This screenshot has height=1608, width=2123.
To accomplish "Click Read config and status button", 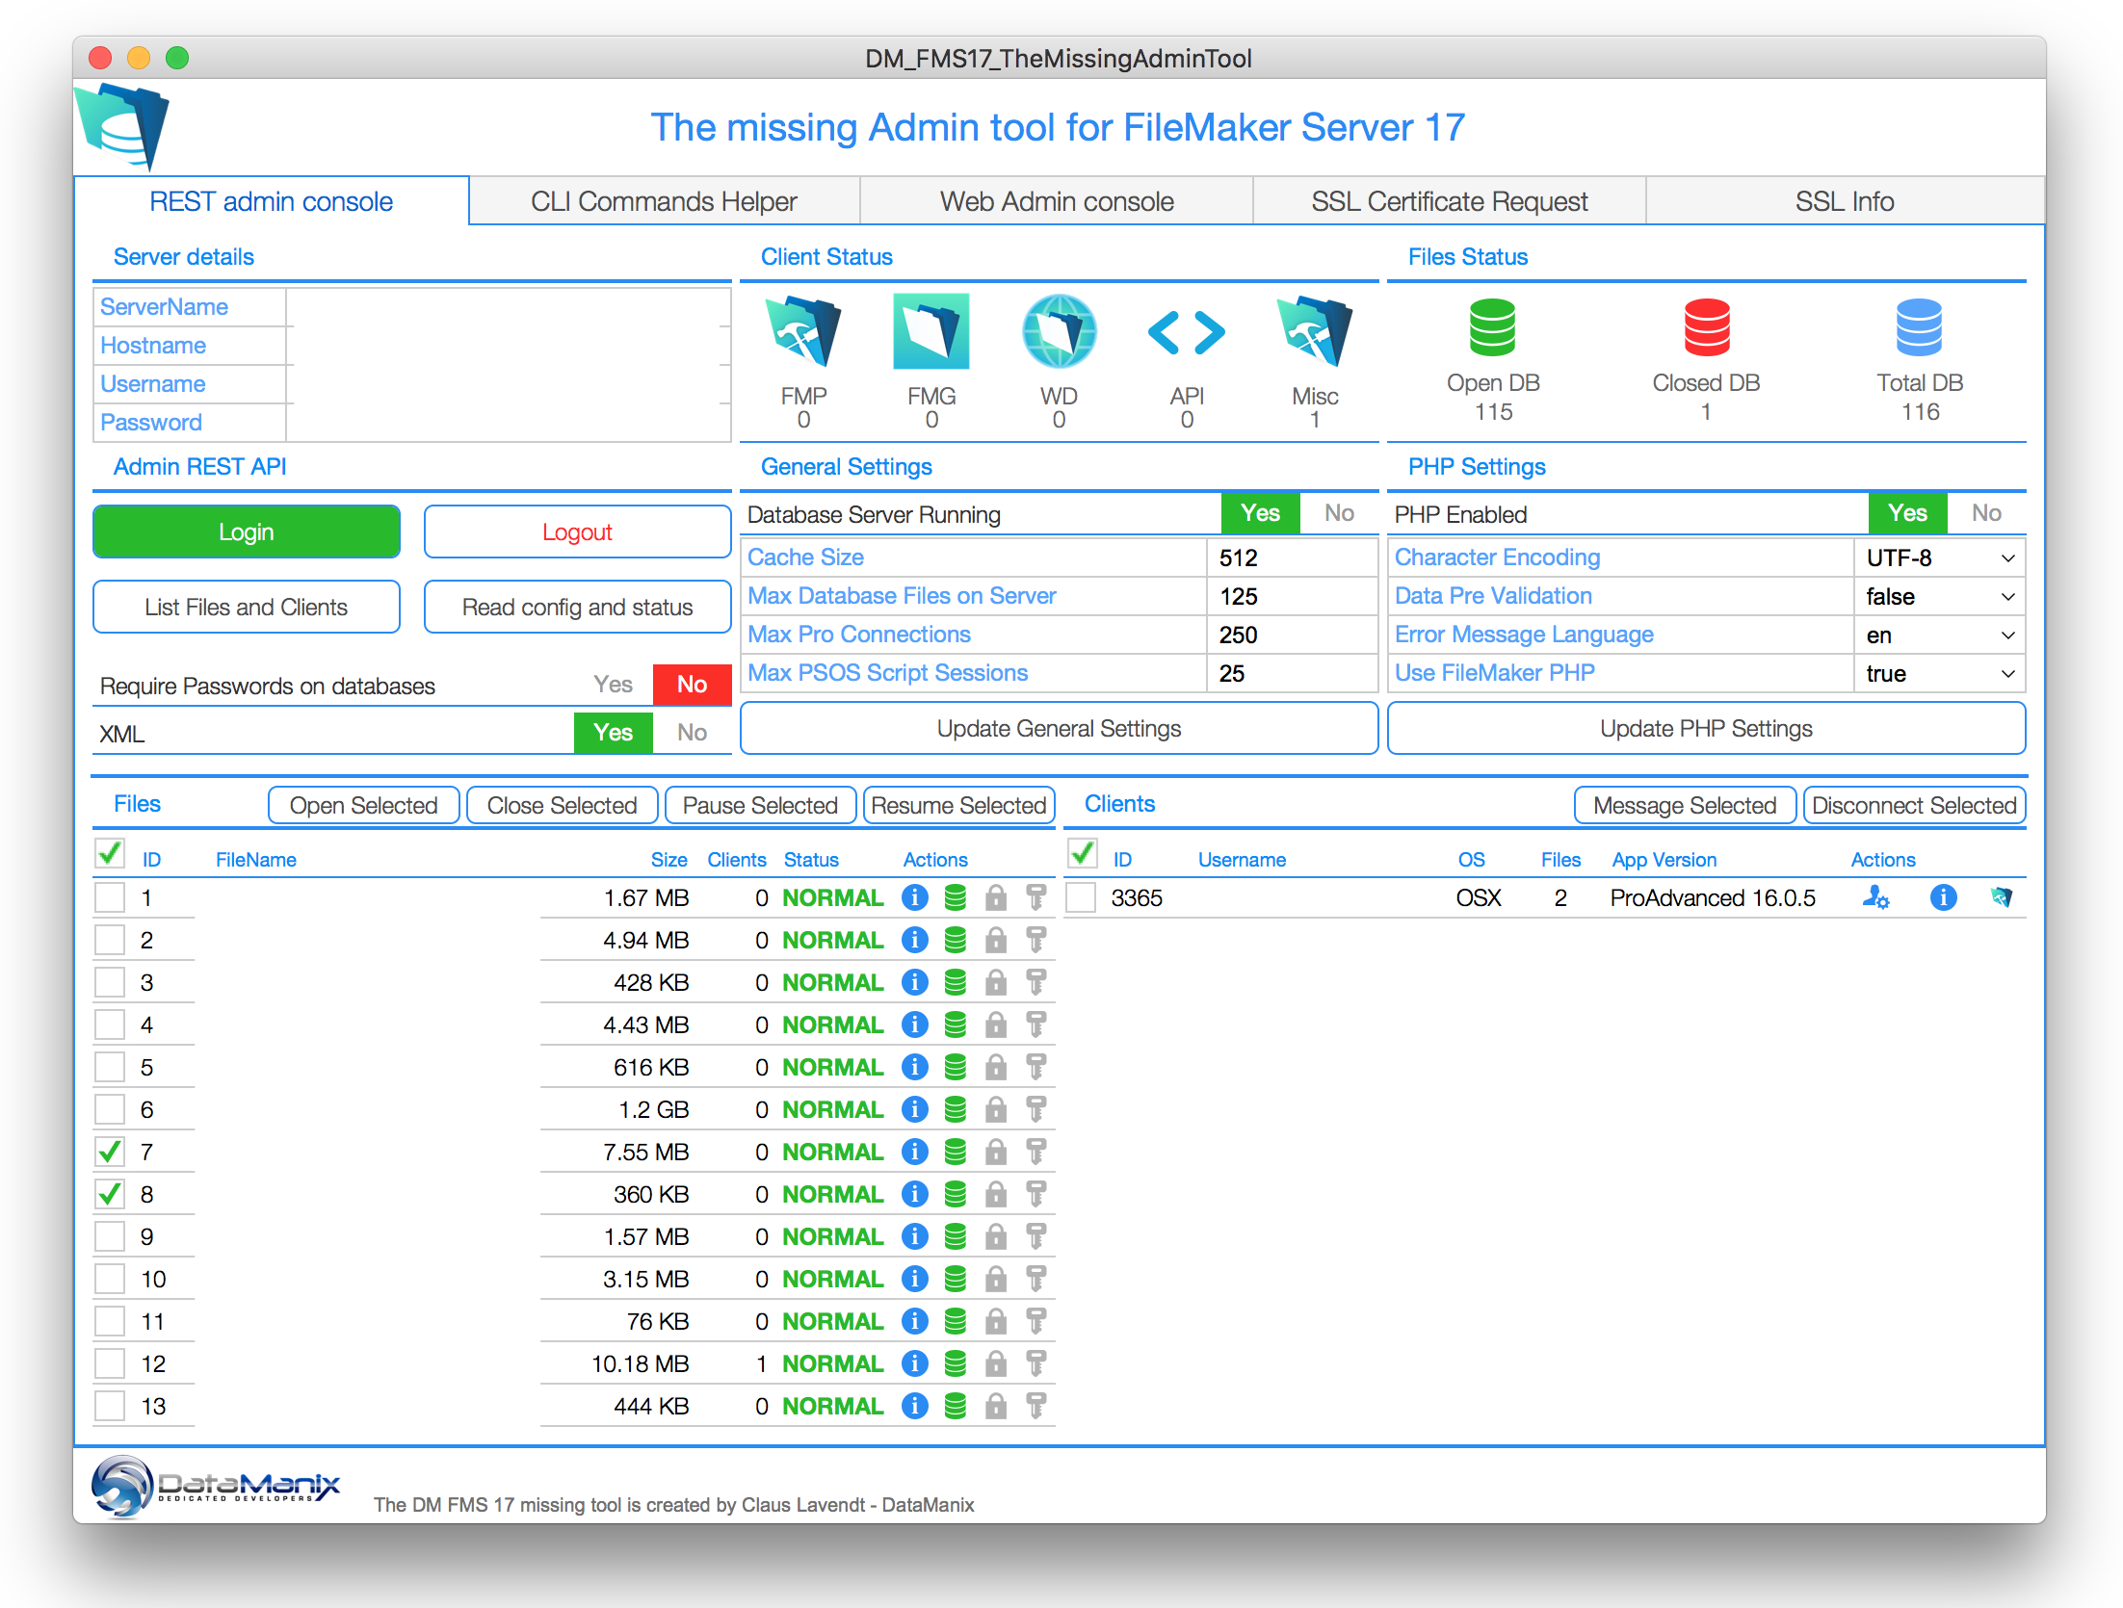I will tap(577, 607).
